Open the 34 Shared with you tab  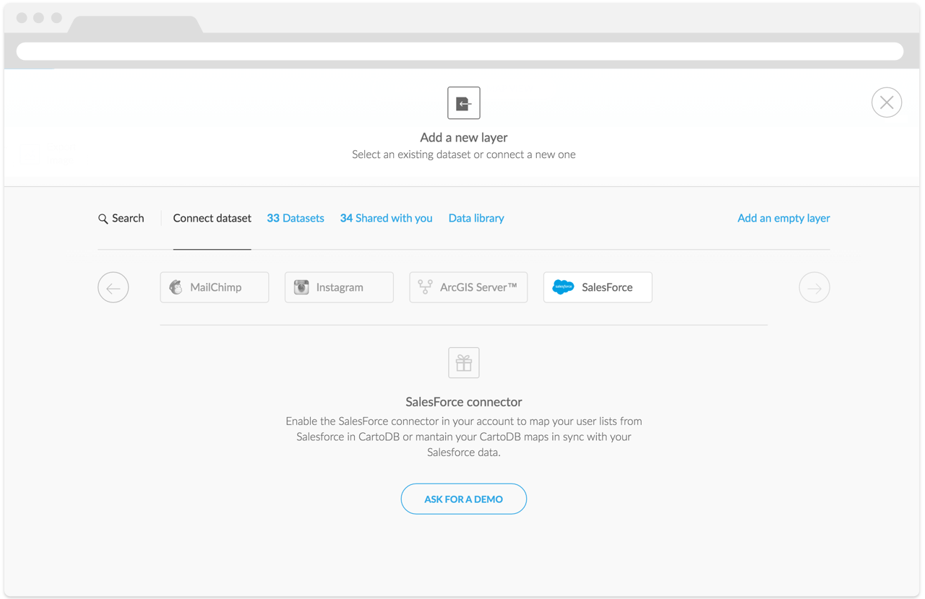click(386, 218)
